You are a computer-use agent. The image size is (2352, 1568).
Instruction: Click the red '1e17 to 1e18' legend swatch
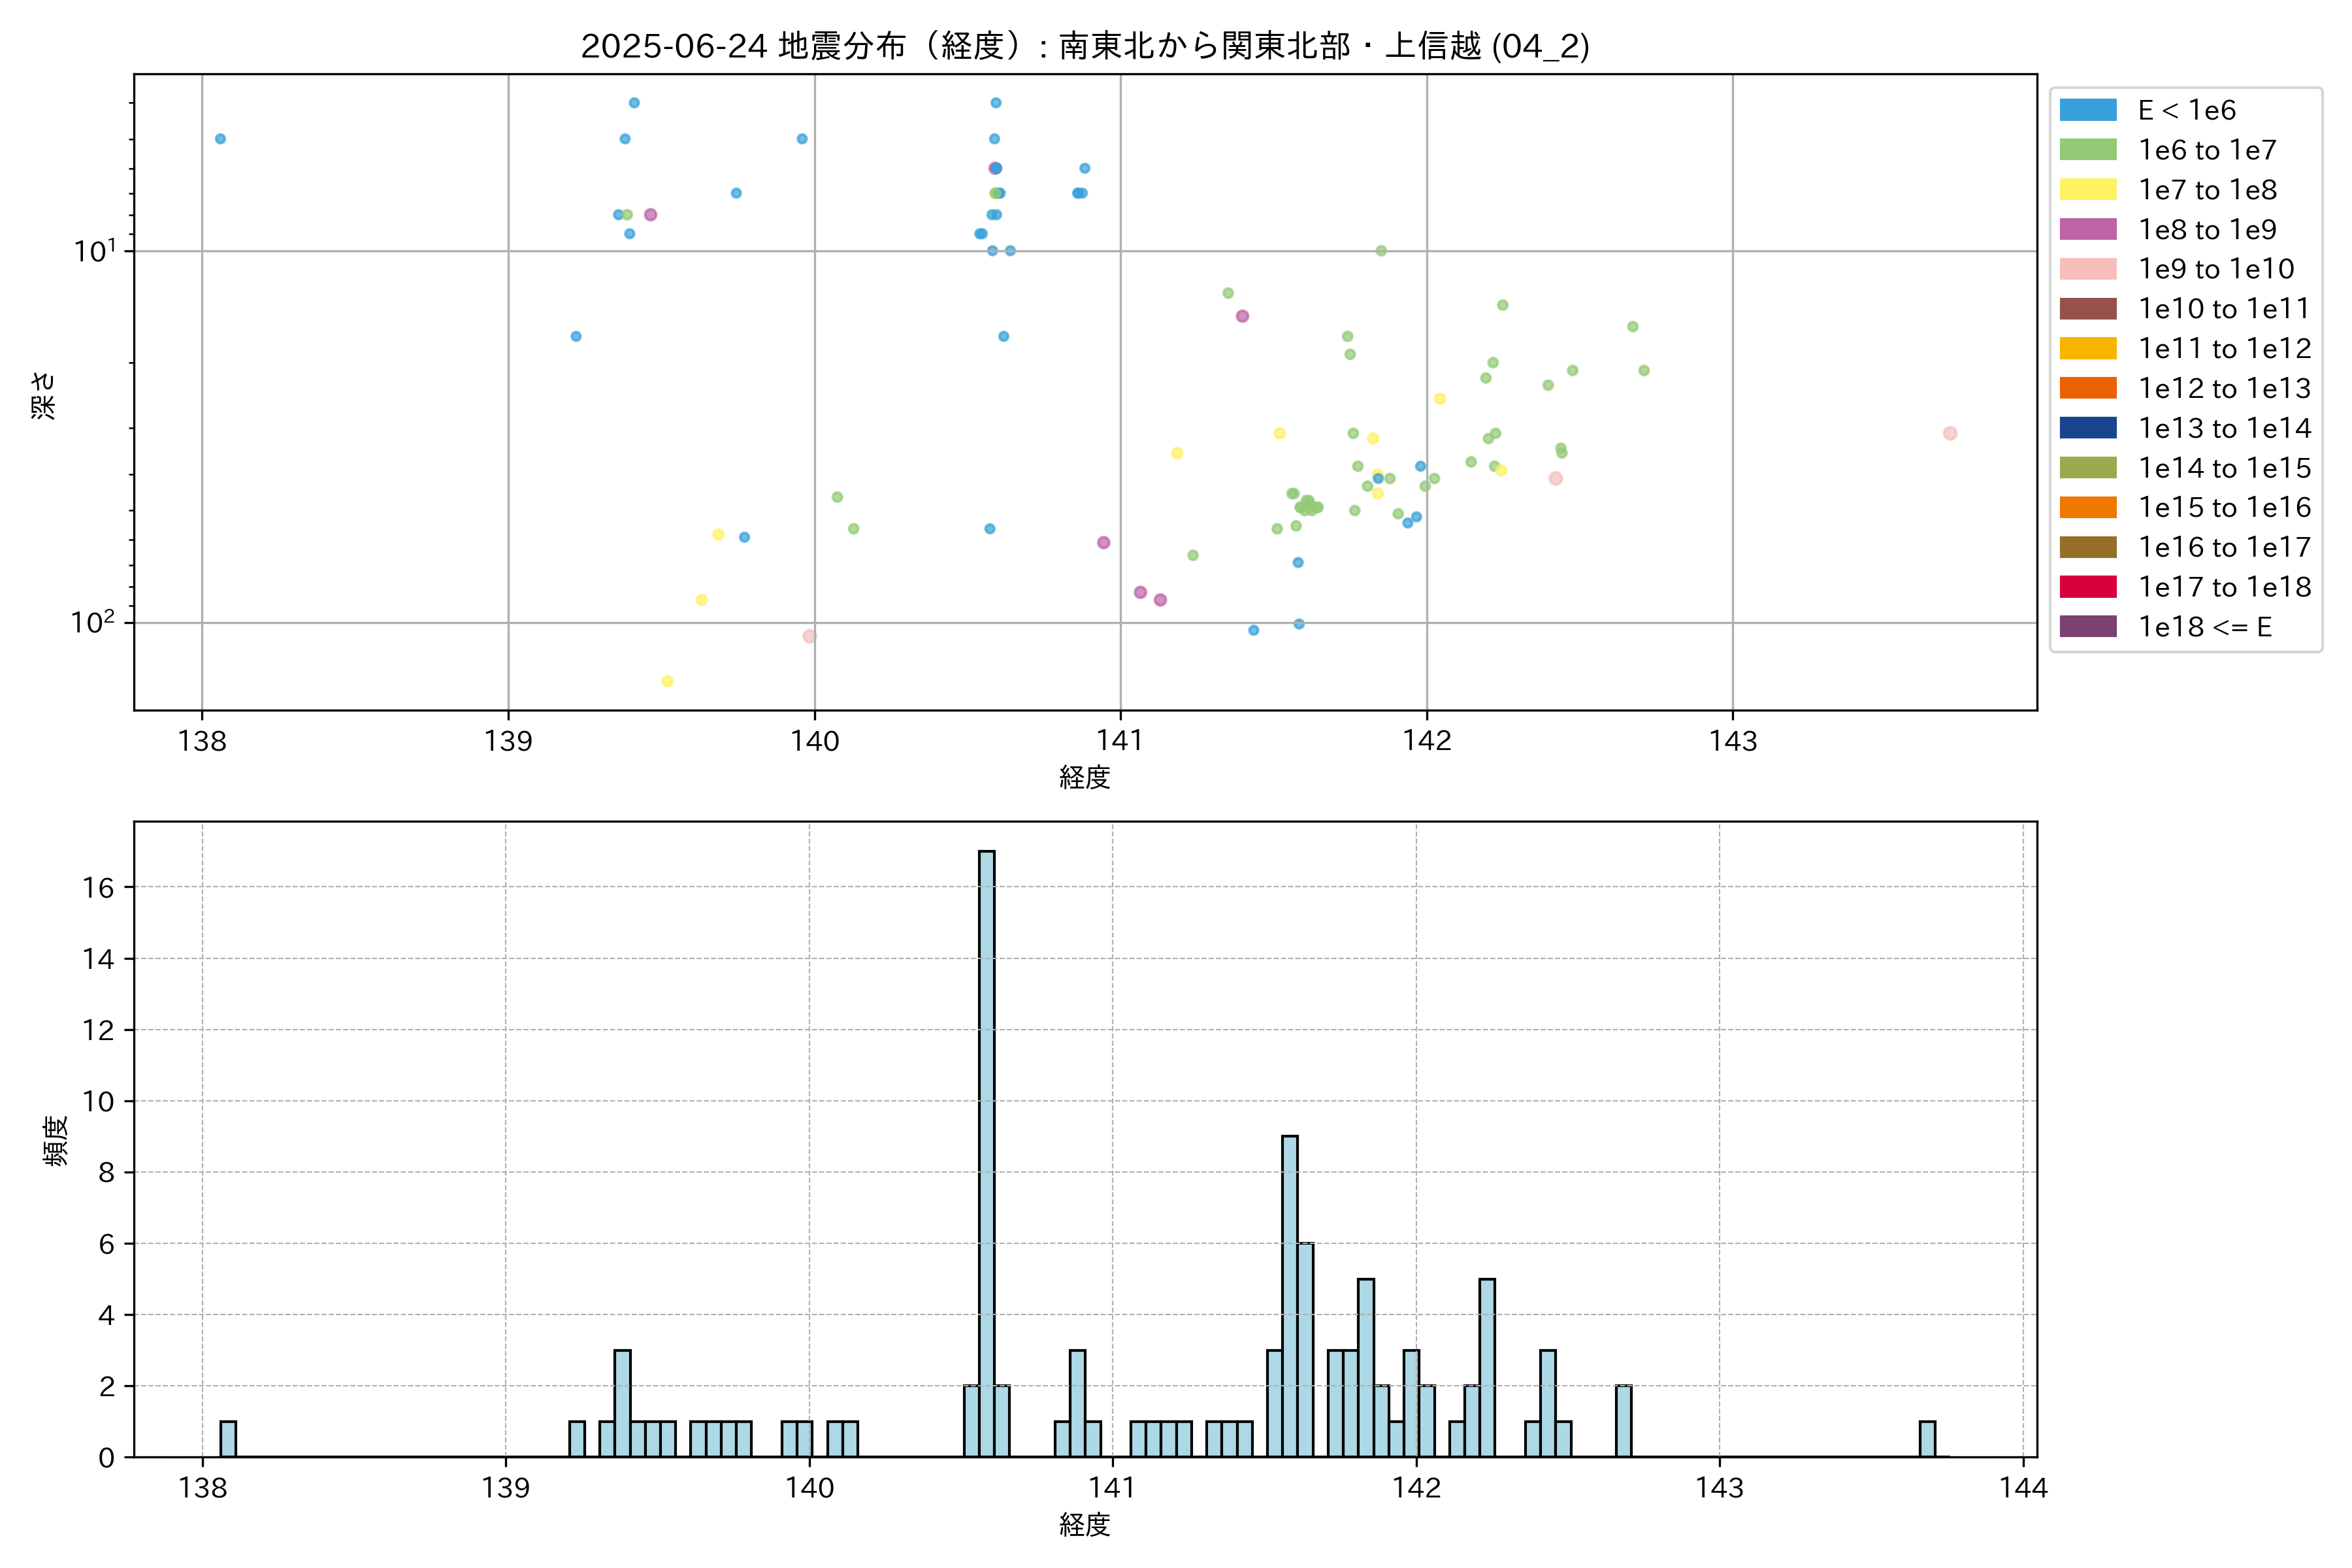tap(2087, 587)
